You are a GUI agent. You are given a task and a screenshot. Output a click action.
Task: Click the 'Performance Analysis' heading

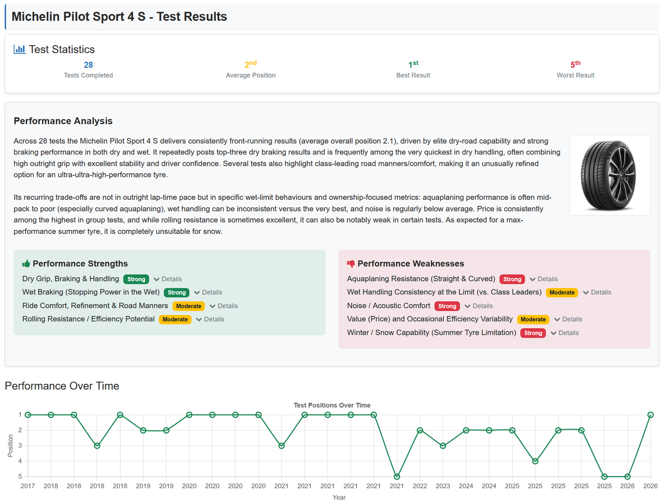point(63,121)
